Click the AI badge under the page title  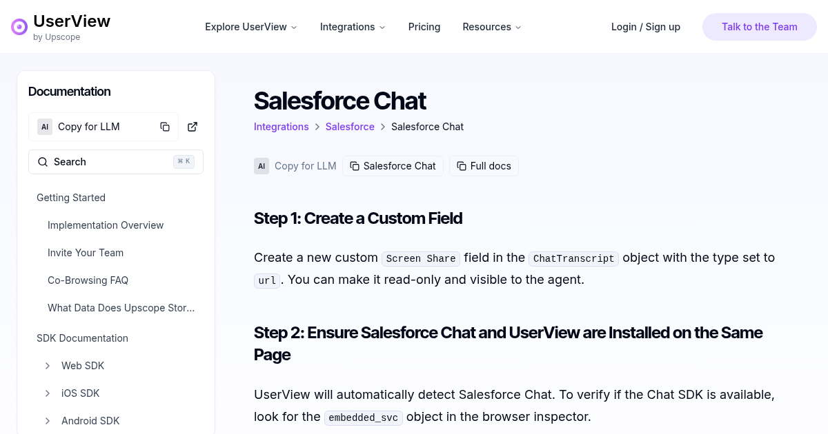click(262, 166)
